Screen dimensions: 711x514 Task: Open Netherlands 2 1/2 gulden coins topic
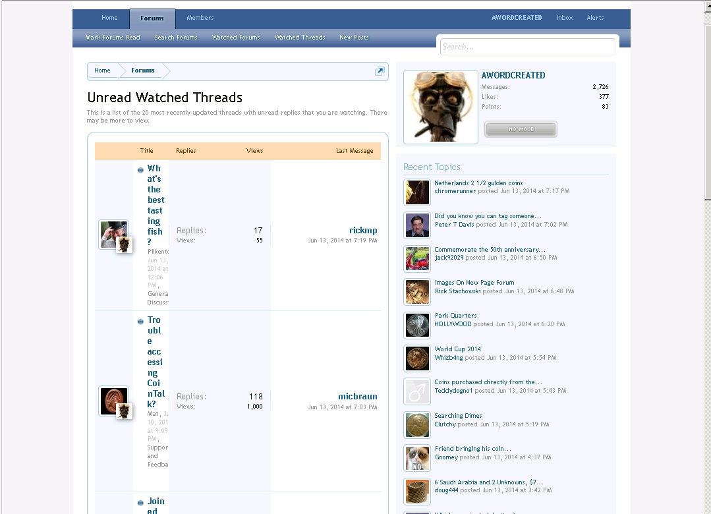(478, 183)
